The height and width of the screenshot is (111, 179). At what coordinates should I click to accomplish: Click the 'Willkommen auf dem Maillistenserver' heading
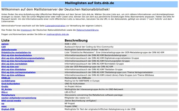(x=55, y=9)
